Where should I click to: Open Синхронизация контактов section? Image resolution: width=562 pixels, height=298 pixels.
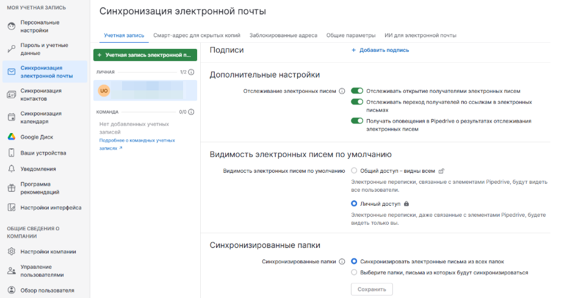[x=45, y=95]
